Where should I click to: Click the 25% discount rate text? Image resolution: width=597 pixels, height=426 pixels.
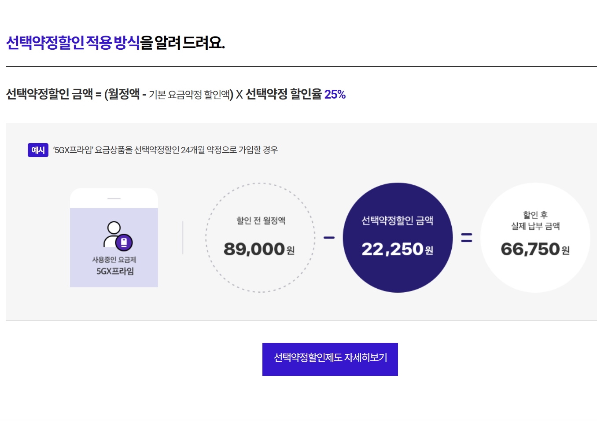pos(335,94)
